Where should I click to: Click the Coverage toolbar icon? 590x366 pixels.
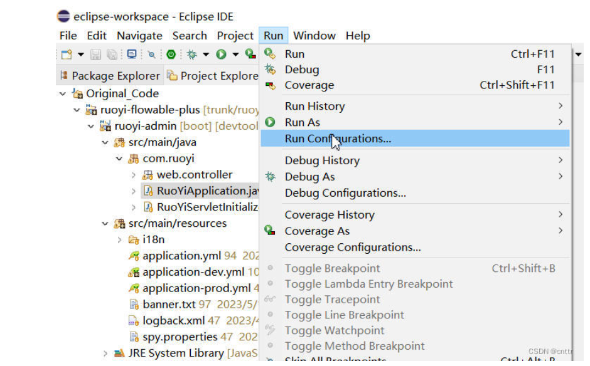250,55
